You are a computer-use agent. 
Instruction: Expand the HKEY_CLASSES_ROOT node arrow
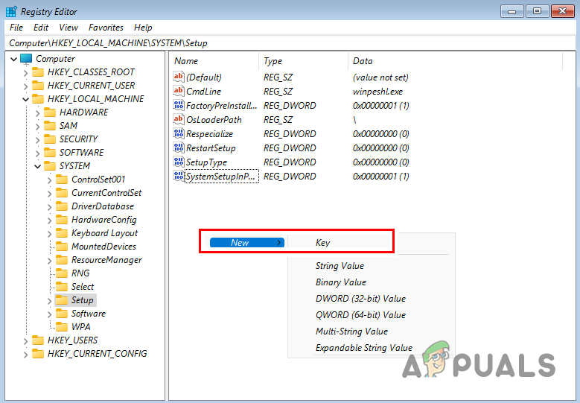[25, 72]
